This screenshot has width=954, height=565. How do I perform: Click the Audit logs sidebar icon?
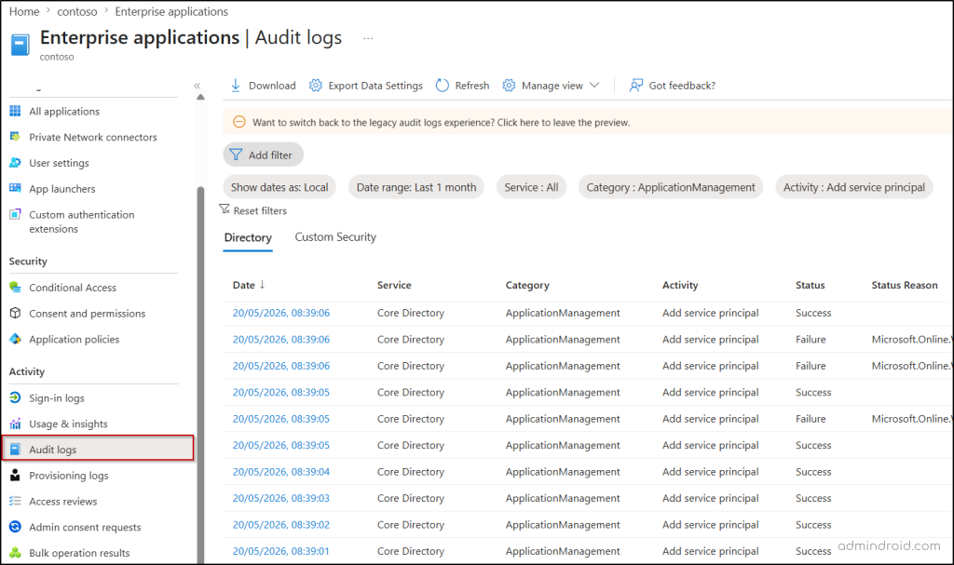coord(15,450)
